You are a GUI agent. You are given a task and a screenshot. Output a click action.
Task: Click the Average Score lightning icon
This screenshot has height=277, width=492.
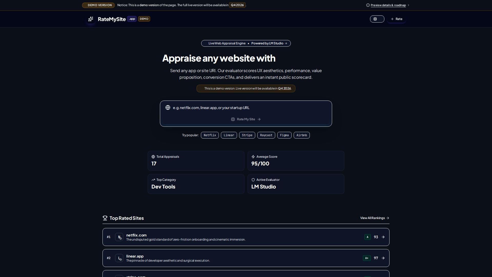pyautogui.click(x=253, y=157)
